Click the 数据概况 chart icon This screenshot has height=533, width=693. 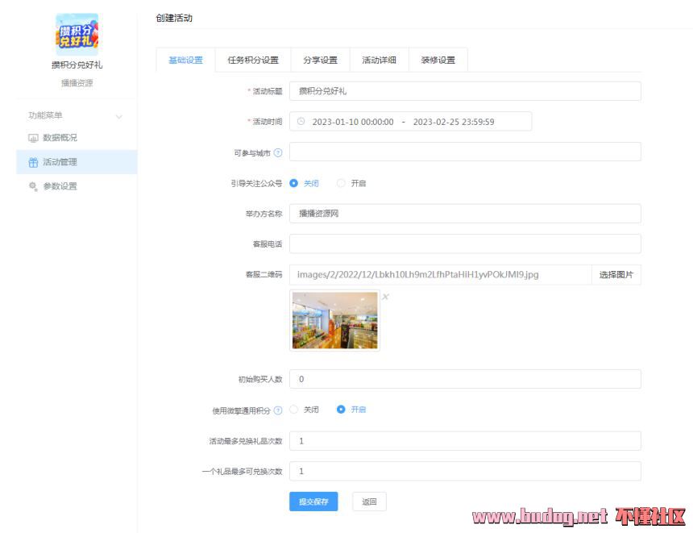(33, 138)
